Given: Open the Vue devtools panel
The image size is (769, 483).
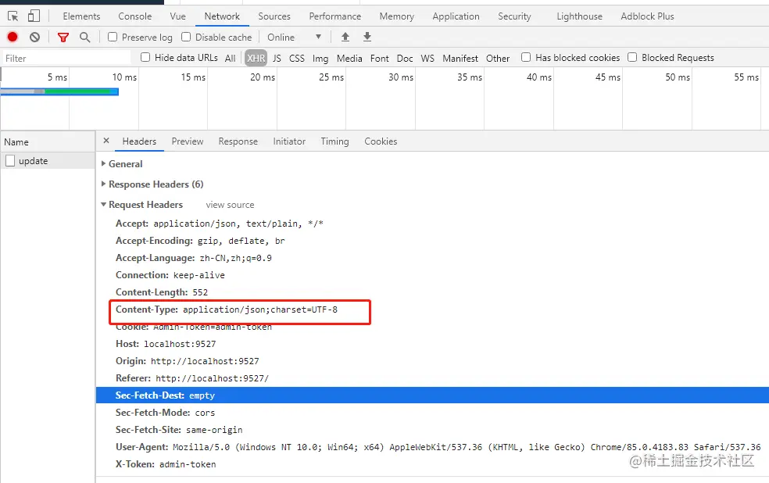Looking at the screenshot, I should point(177,16).
